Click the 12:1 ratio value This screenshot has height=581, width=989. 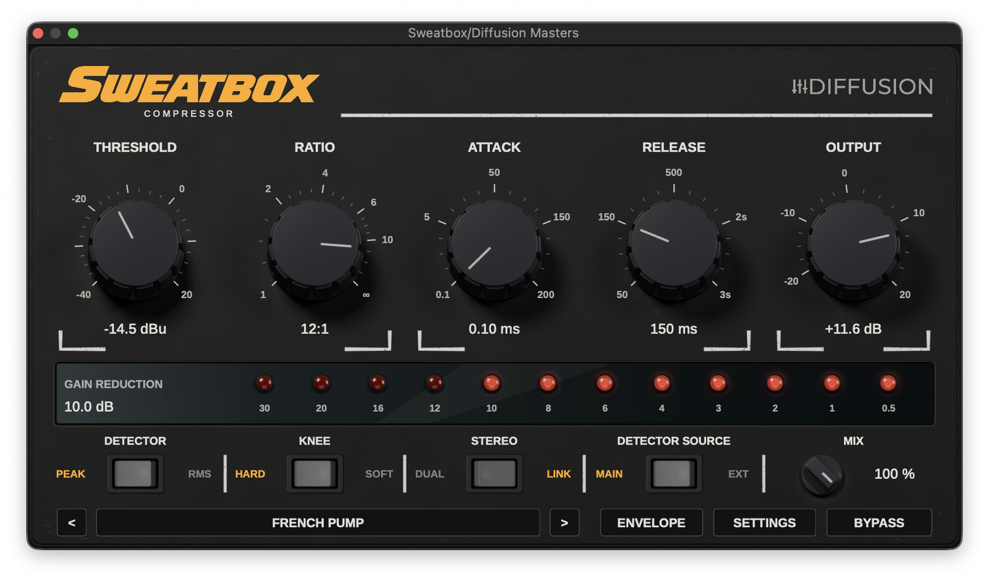[315, 328]
